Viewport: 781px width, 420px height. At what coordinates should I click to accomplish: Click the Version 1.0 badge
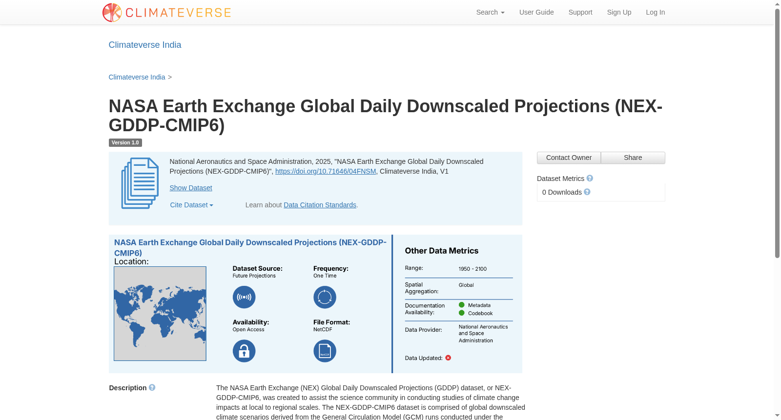[125, 142]
